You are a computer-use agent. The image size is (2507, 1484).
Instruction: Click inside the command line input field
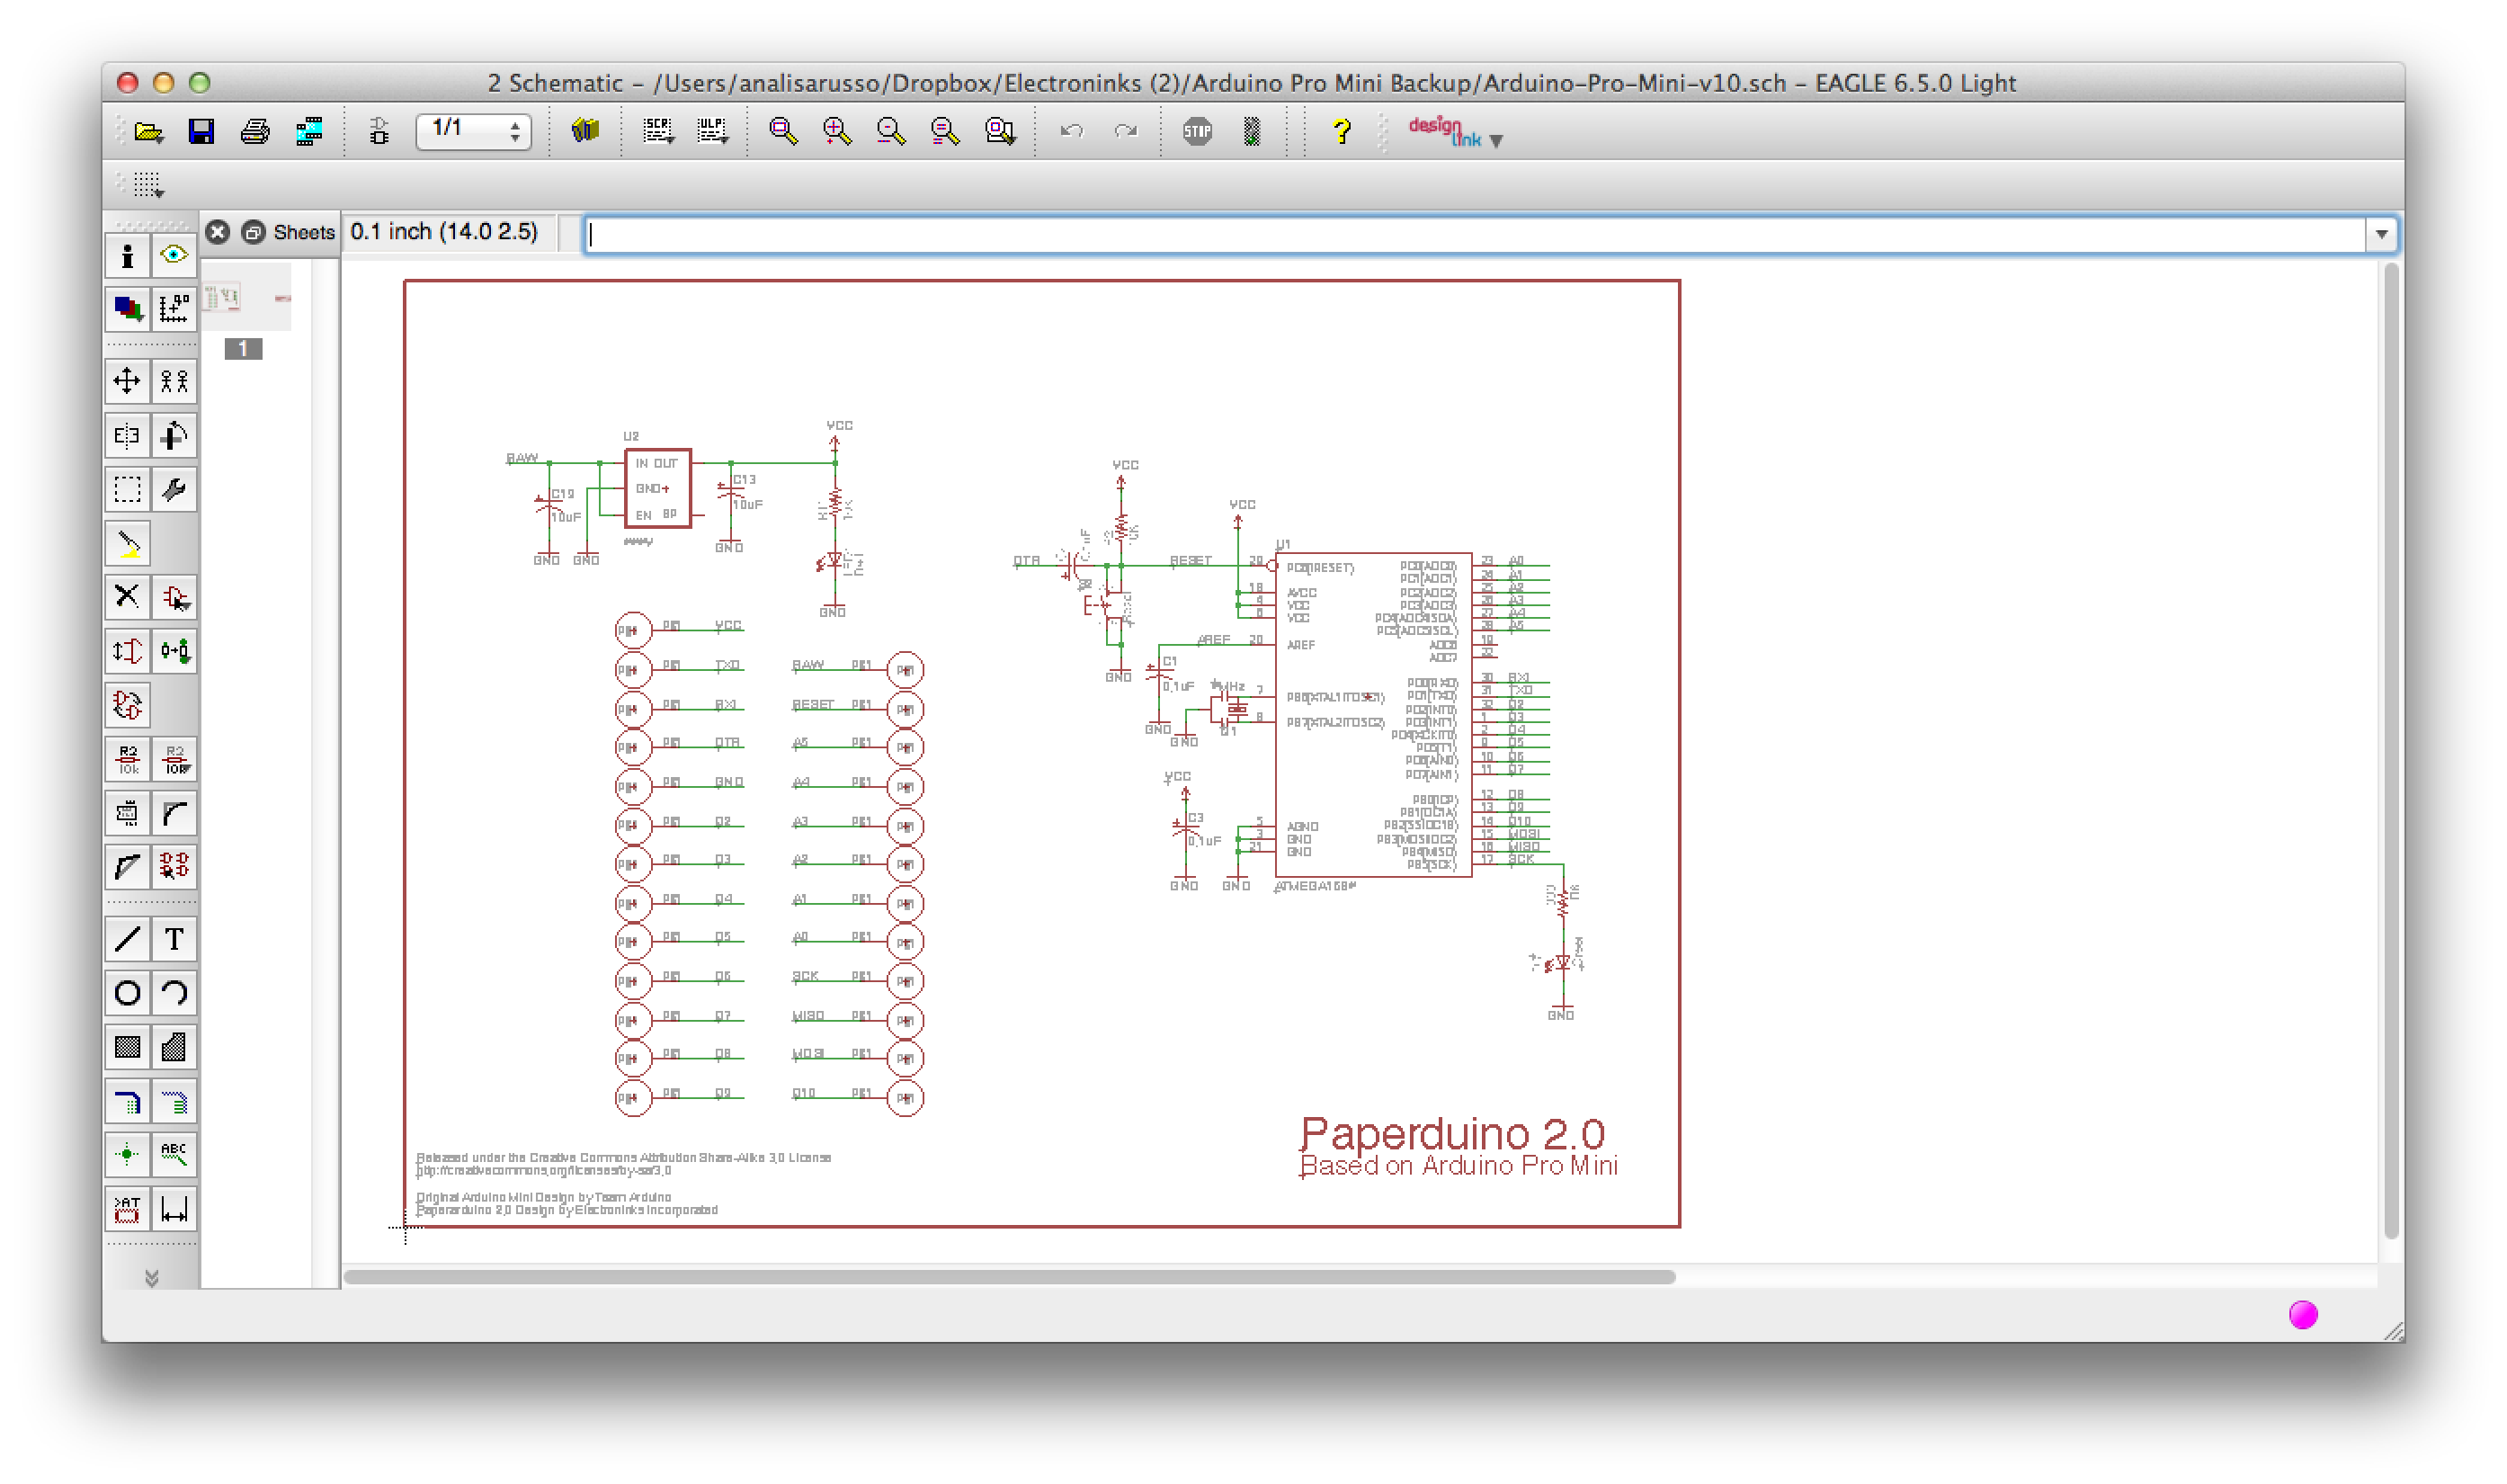coord(1200,234)
